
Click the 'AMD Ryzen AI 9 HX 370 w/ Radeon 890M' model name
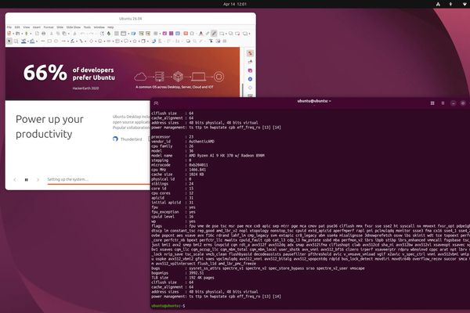pyautogui.click(x=226, y=156)
